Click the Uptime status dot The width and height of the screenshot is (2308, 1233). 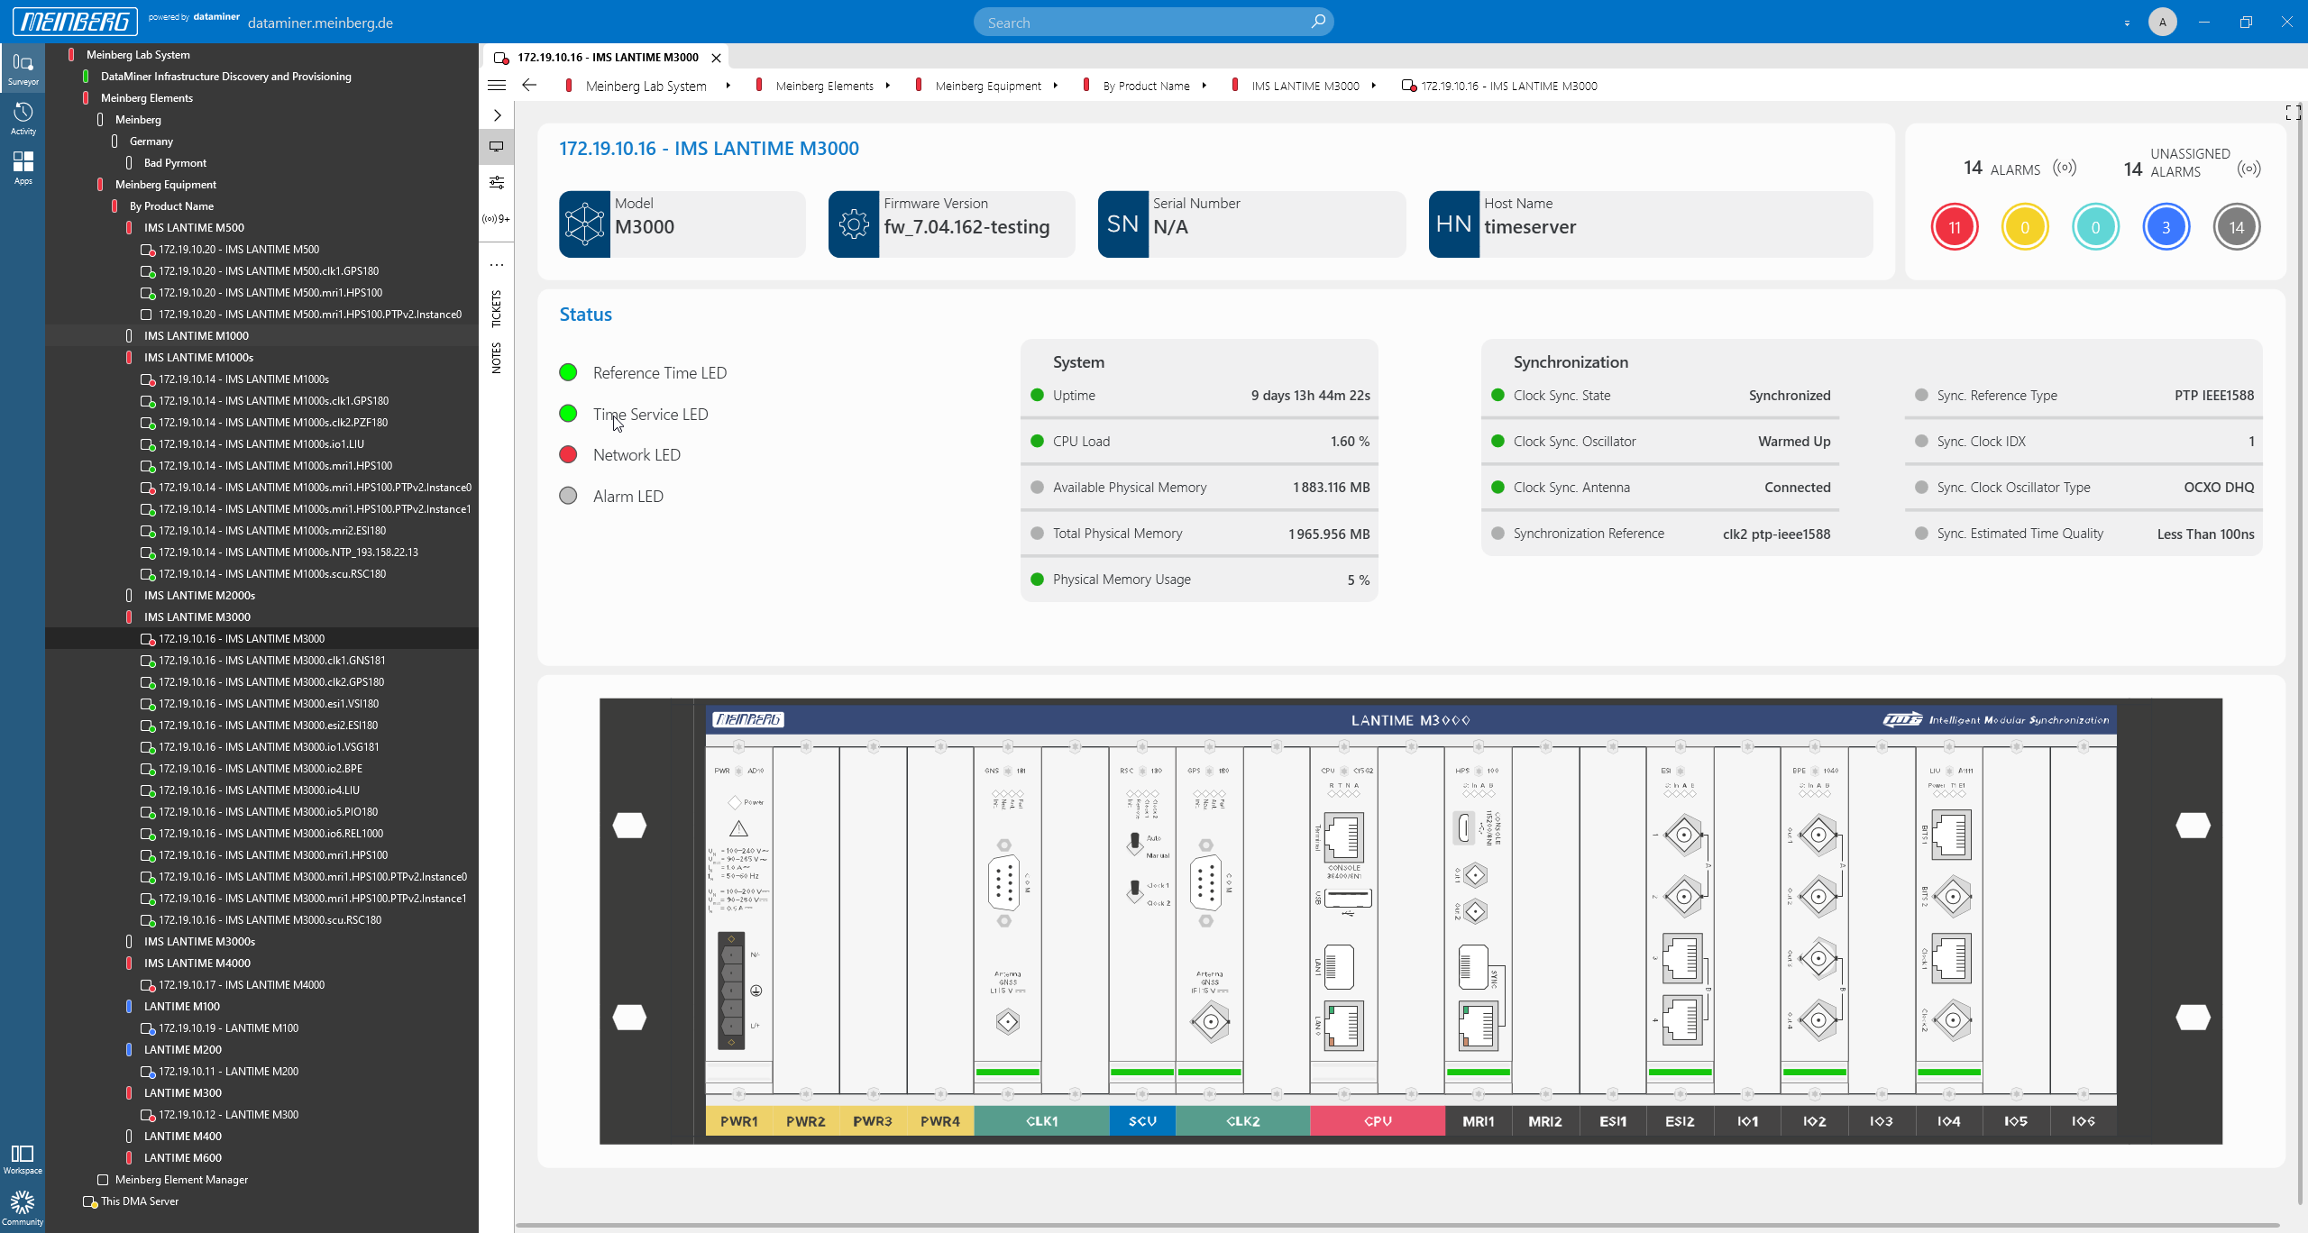[x=1037, y=396]
